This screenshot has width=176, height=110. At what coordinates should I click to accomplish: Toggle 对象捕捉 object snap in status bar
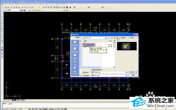(45, 109)
